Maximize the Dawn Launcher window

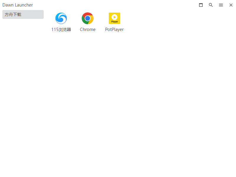click(201, 5)
